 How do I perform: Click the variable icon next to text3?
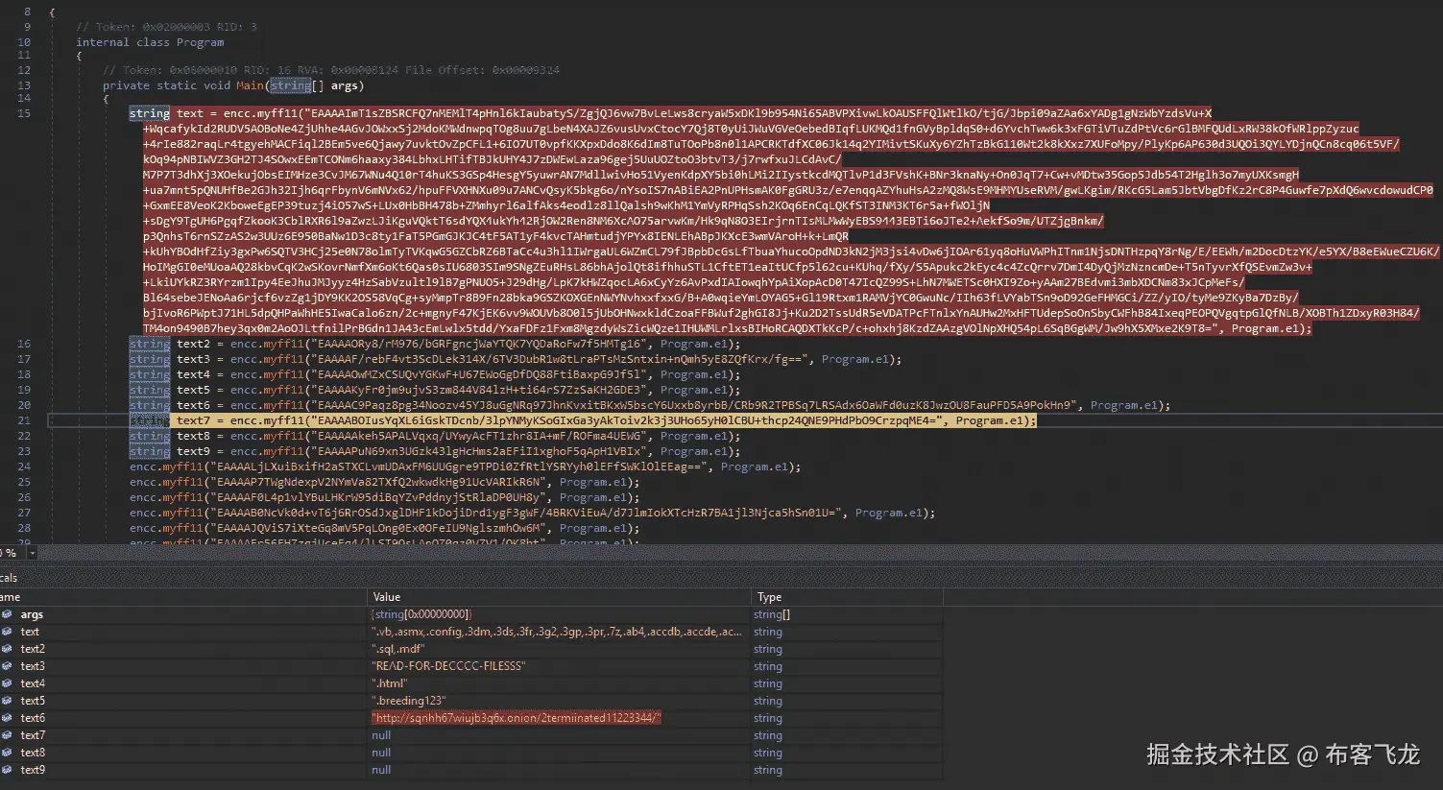tap(7, 666)
